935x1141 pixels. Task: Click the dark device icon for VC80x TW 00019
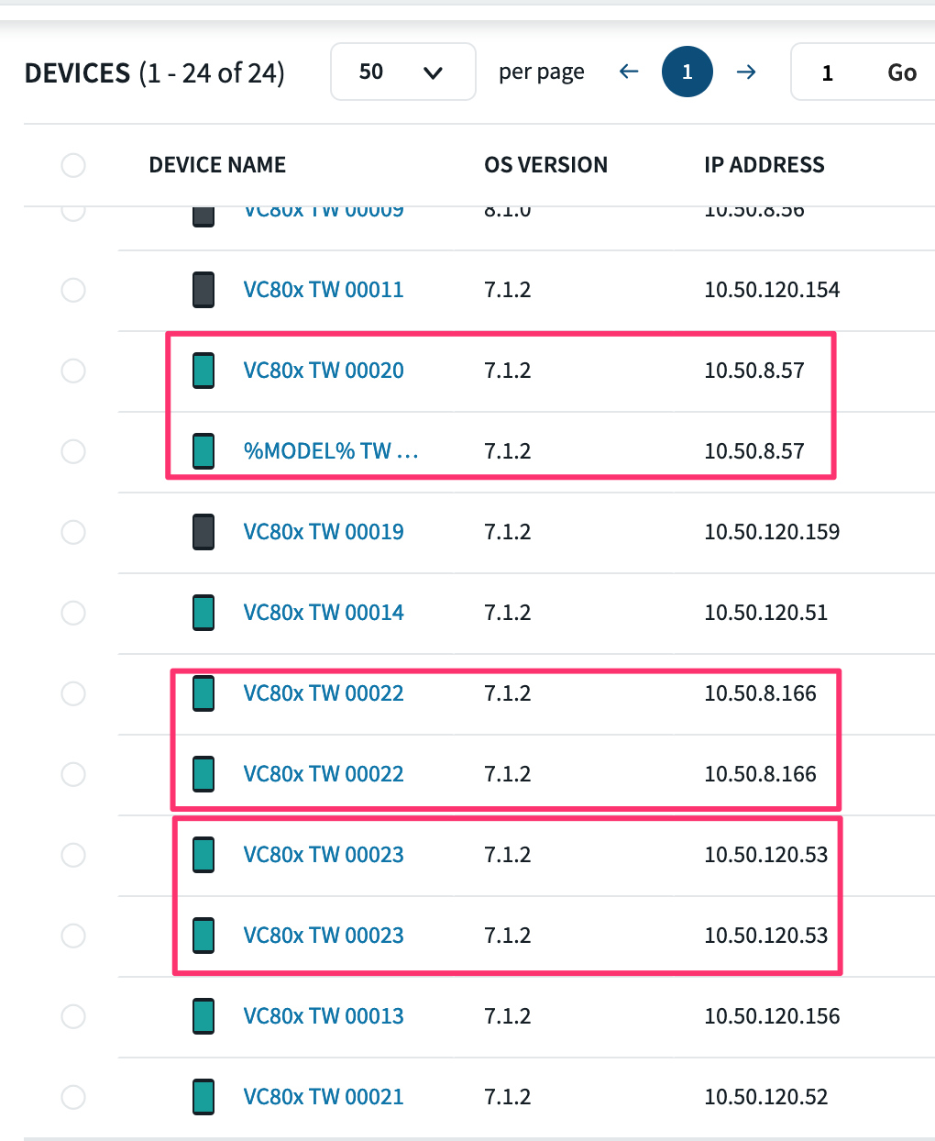tap(203, 532)
